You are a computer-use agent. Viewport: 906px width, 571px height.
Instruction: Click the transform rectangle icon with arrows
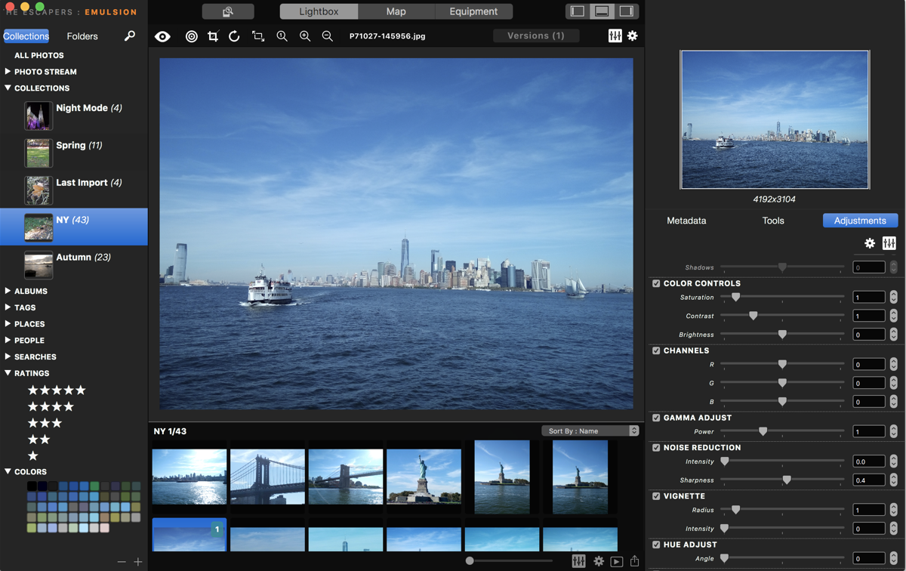coord(258,36)
